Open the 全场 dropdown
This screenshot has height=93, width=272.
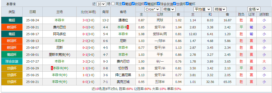point(254,9)
